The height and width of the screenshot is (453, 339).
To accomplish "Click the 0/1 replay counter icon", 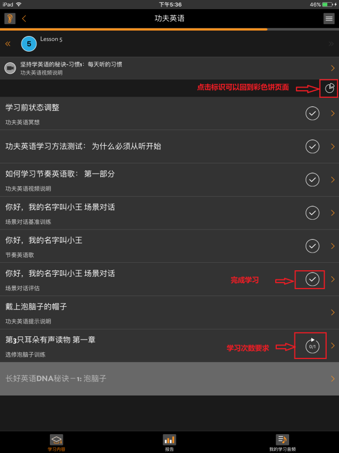I will (x=313, y=346).
